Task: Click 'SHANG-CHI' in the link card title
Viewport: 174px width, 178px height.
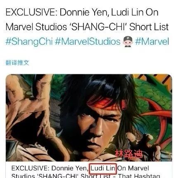Action: (58, 176)
